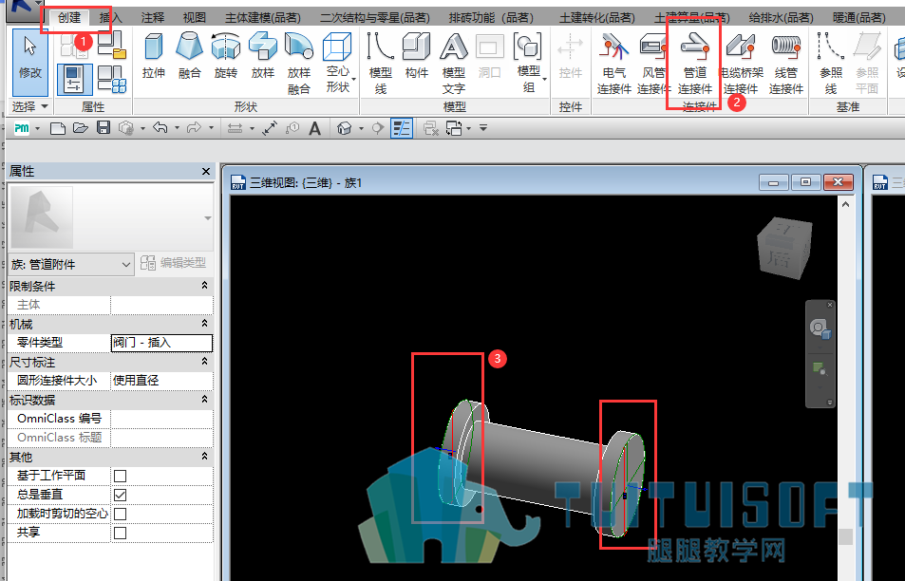
Task: Tick the 共享 checkbox
Action: pyautogui.click(x=120, y=533)
